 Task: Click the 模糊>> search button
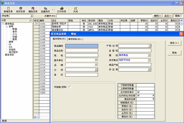click(178, 16)
